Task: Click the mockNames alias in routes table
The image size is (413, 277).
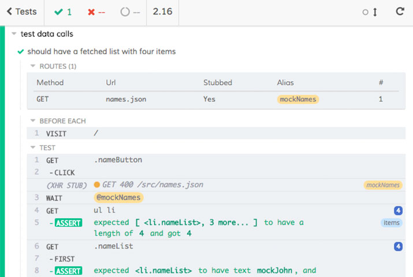Action: (297, 99)
